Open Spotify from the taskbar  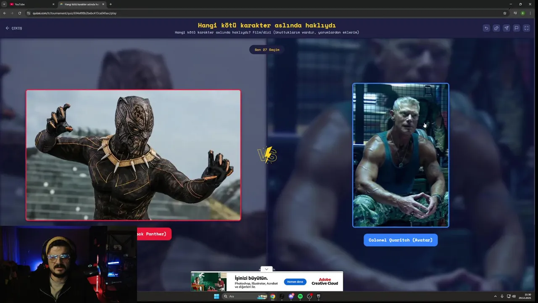tap(300, 296)
